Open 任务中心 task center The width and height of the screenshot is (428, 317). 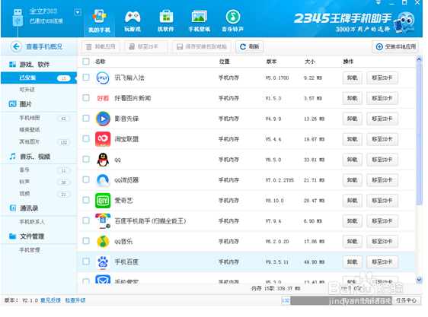point(406,300)
